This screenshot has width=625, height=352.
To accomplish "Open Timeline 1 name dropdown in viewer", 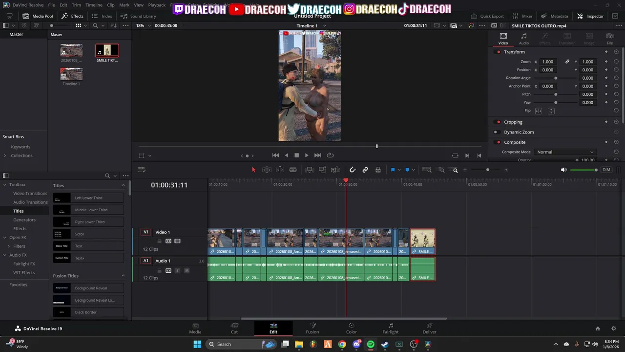I will [x=325, y=26].
